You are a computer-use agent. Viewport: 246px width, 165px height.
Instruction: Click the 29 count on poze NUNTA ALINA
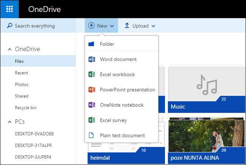(224, 150)
